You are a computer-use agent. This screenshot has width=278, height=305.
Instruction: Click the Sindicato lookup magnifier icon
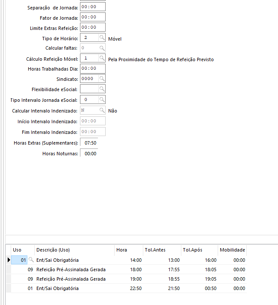[x=102, y=79]
